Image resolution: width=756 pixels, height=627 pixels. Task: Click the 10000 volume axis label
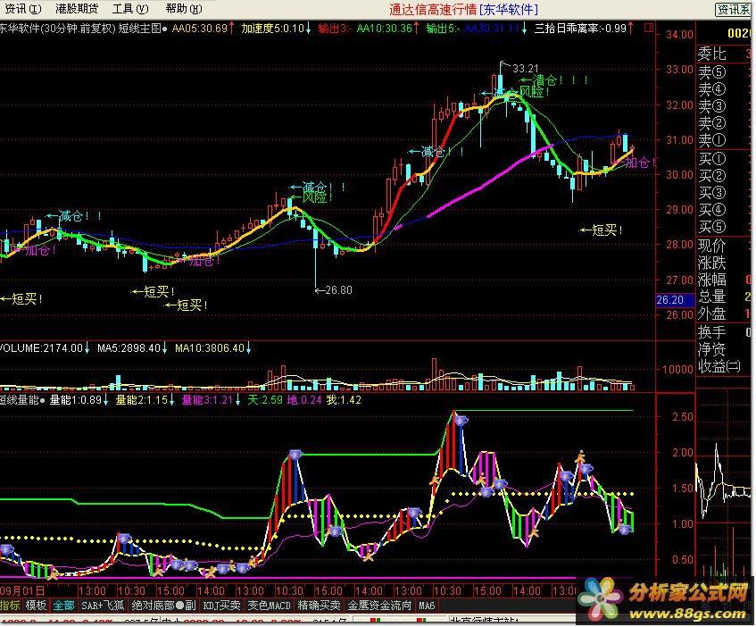[x=677, y=370]
